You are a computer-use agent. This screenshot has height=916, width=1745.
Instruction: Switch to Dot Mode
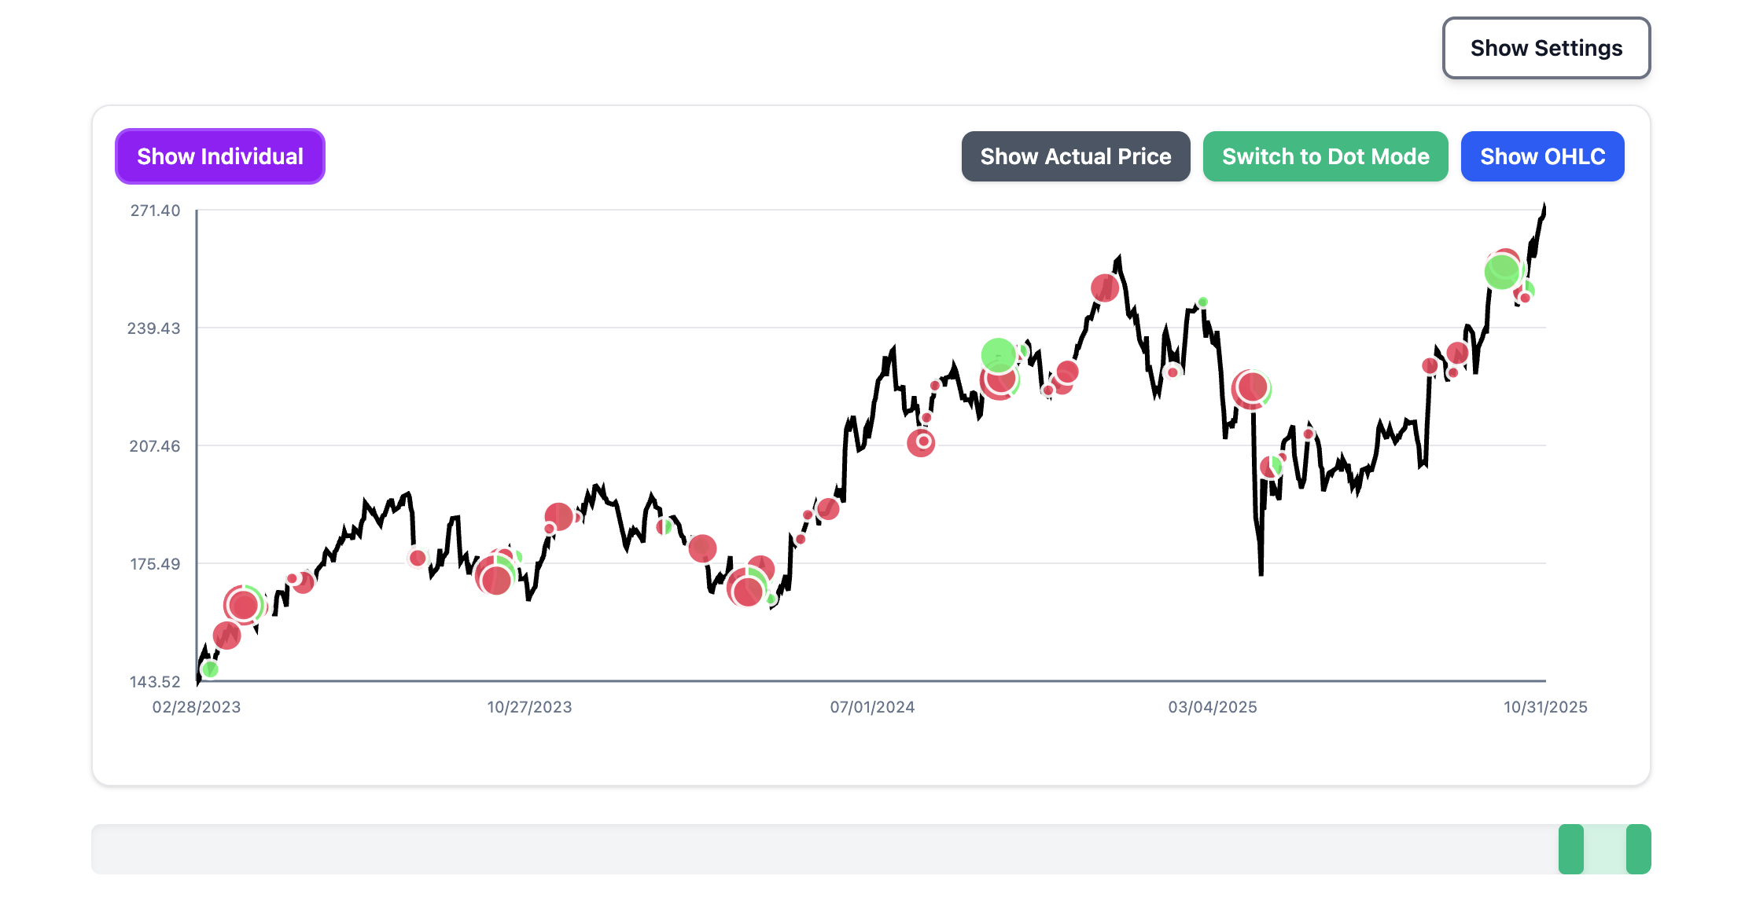coord(1325,156)
